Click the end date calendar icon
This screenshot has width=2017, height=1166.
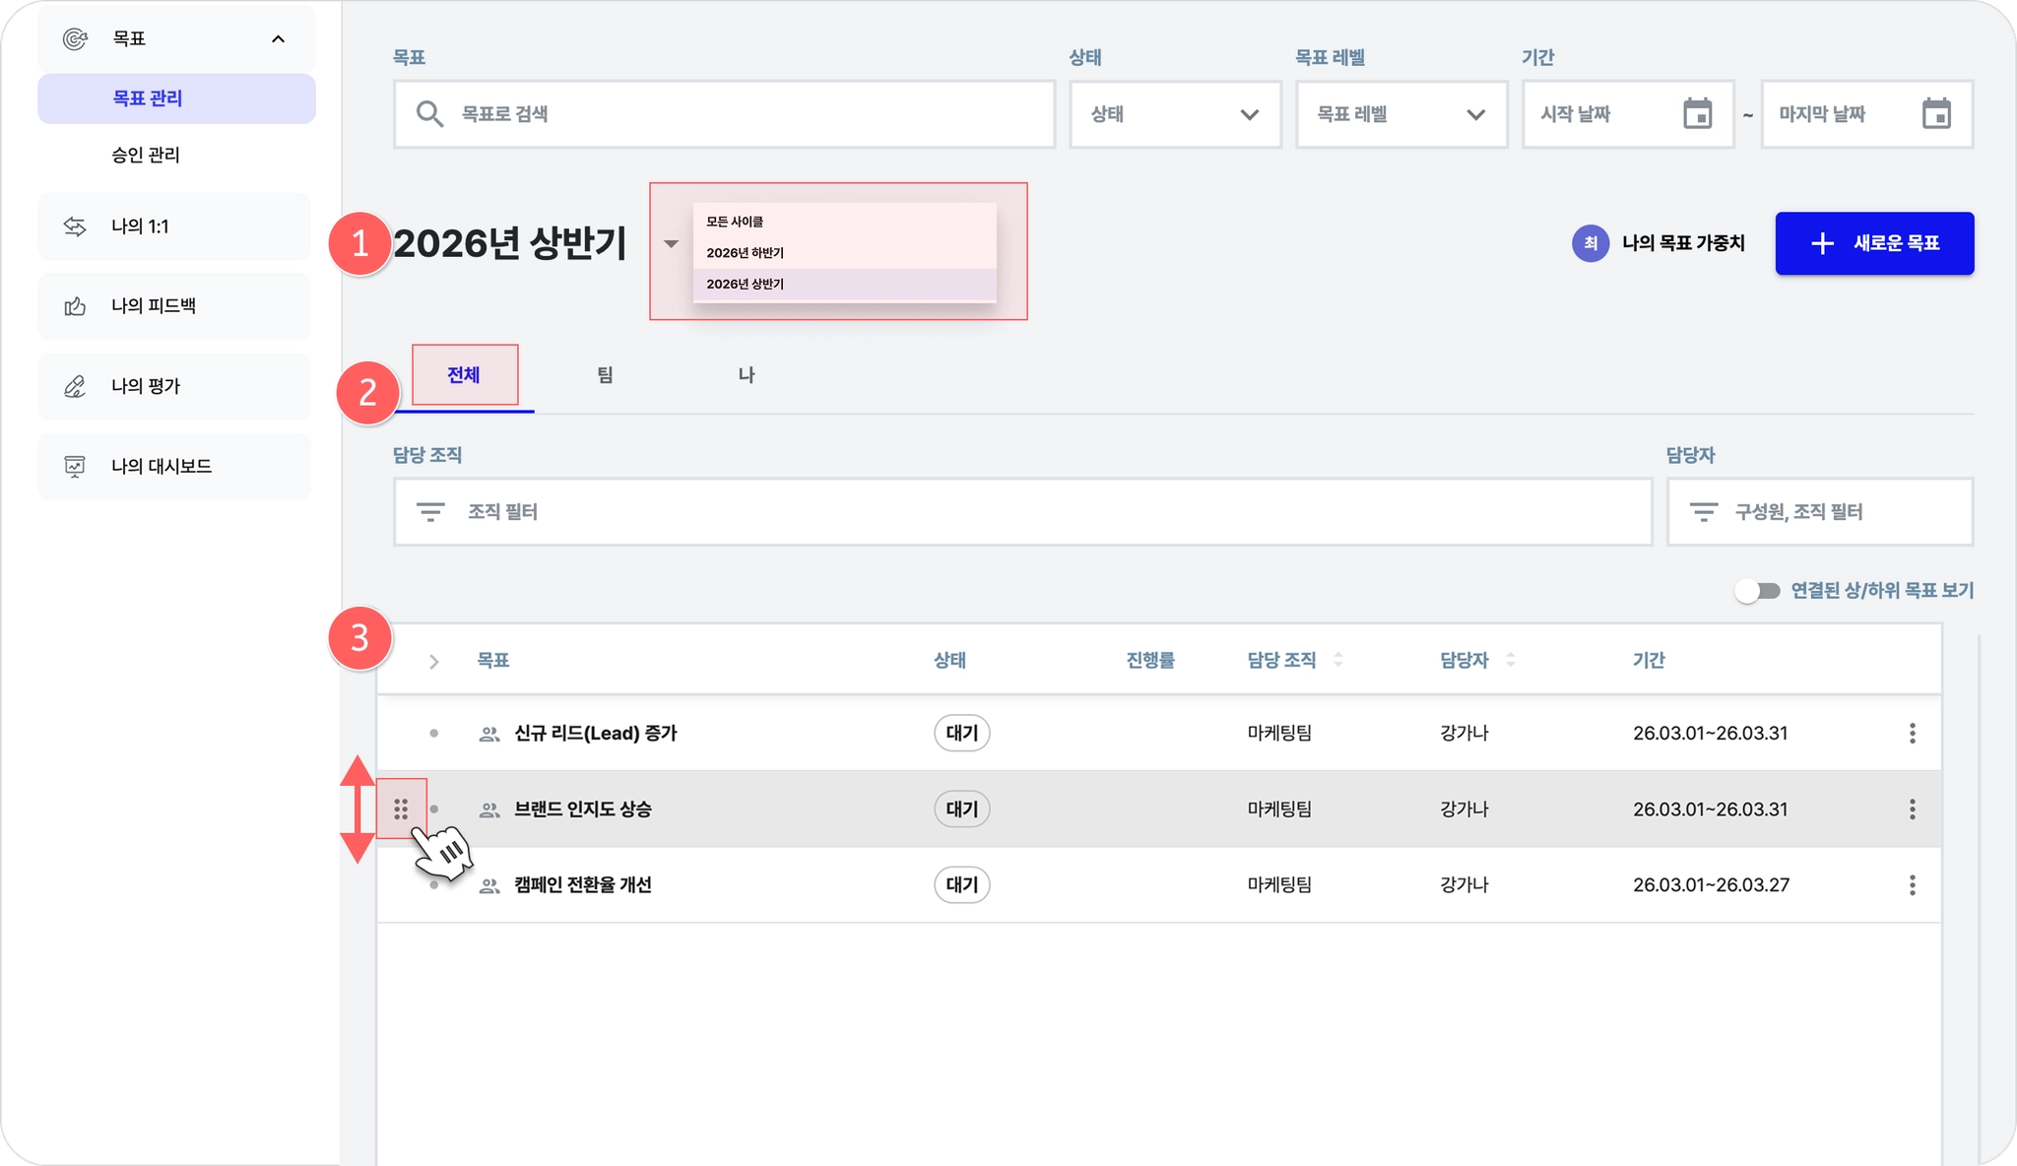tap(1935, 114)
